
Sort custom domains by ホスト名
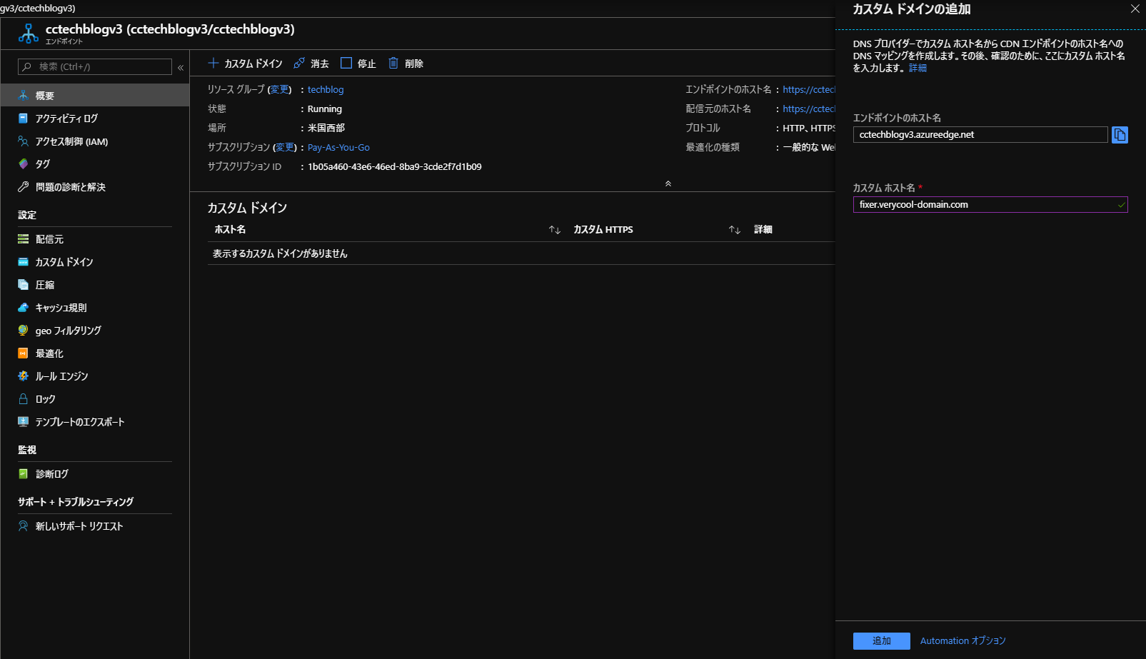[x=554, y=230]
